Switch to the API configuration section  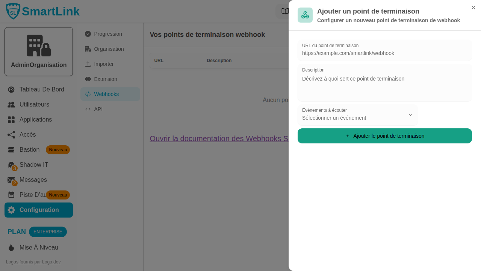pos(98,109)
